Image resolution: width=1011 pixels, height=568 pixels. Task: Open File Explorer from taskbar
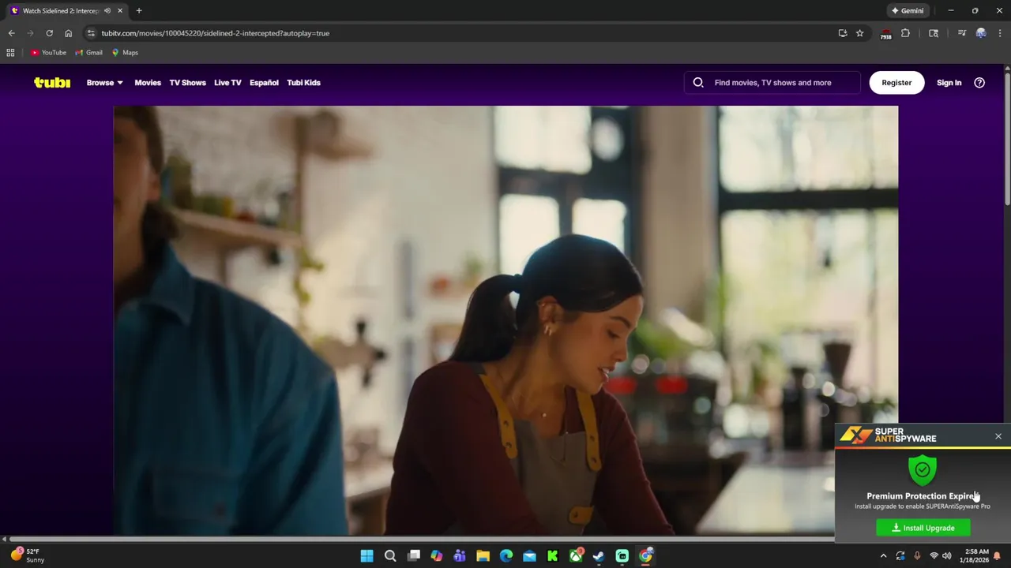point(483,556)
